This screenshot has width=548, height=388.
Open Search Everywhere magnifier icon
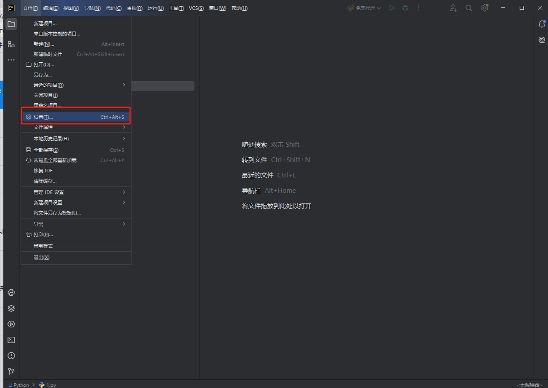[469, 8]
